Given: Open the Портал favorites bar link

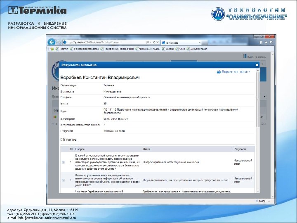Looking at the screenshot, I should [62, 49].
